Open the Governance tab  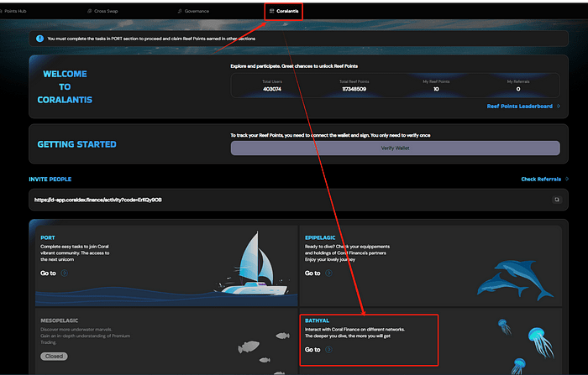coord(193,11)
